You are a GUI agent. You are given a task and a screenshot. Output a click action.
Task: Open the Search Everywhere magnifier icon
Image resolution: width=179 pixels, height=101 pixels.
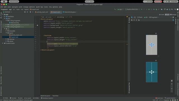click(x=175, y=9)
